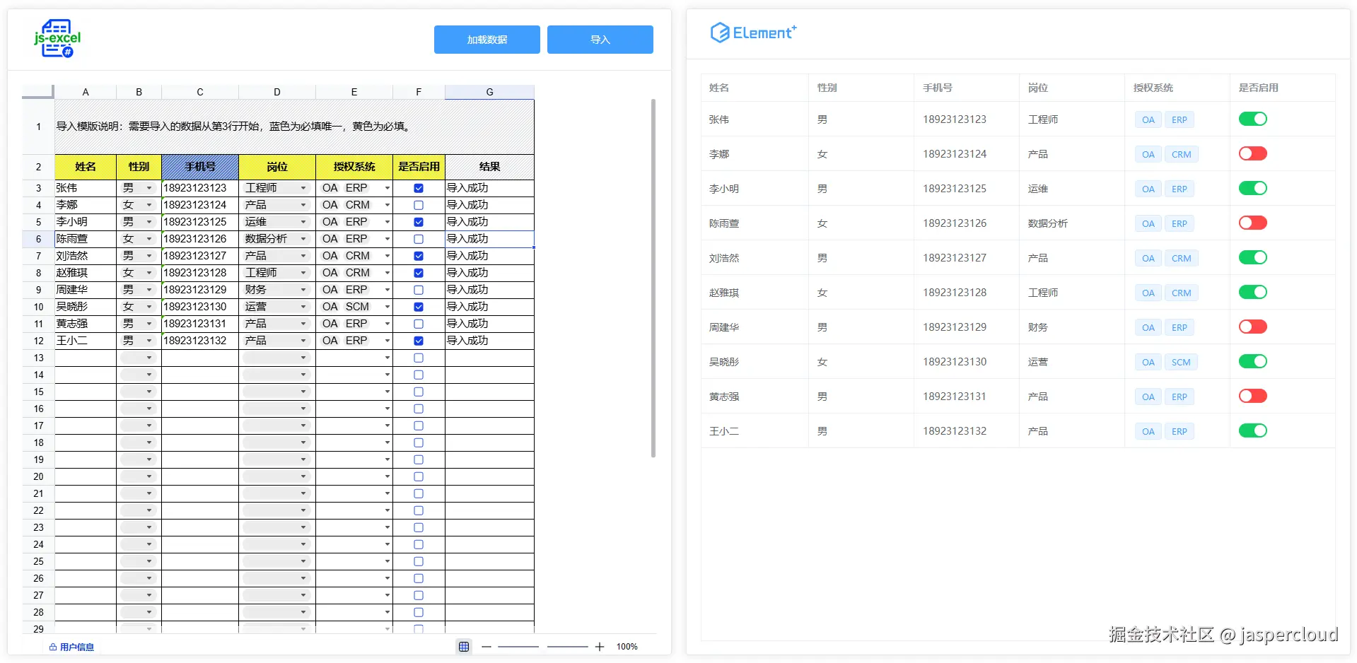Turn on the 是否启用 switch for 李娜
1357x663 pixels.
coord(1252,153)
